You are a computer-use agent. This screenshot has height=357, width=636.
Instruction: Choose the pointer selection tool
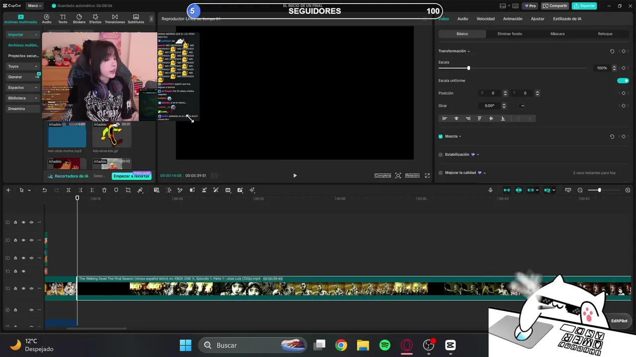point(21,190)
